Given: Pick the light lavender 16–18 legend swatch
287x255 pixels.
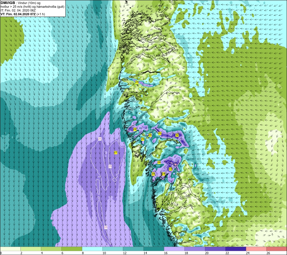Looking at the screenshot, I should 174,249.
